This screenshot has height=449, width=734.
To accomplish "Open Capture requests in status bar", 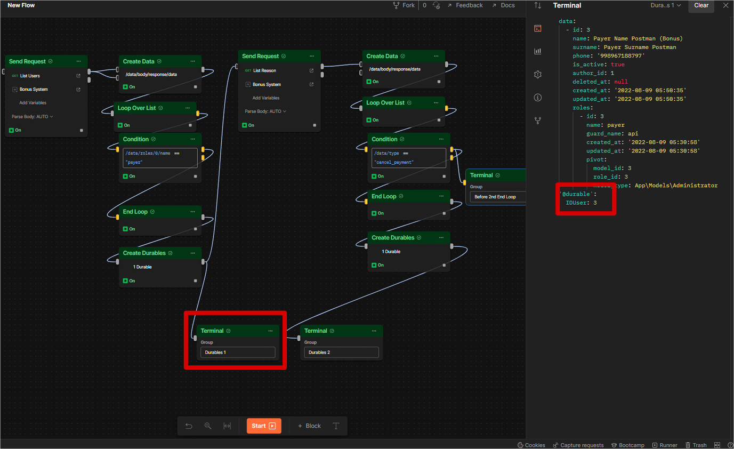I will click(578, 445).
